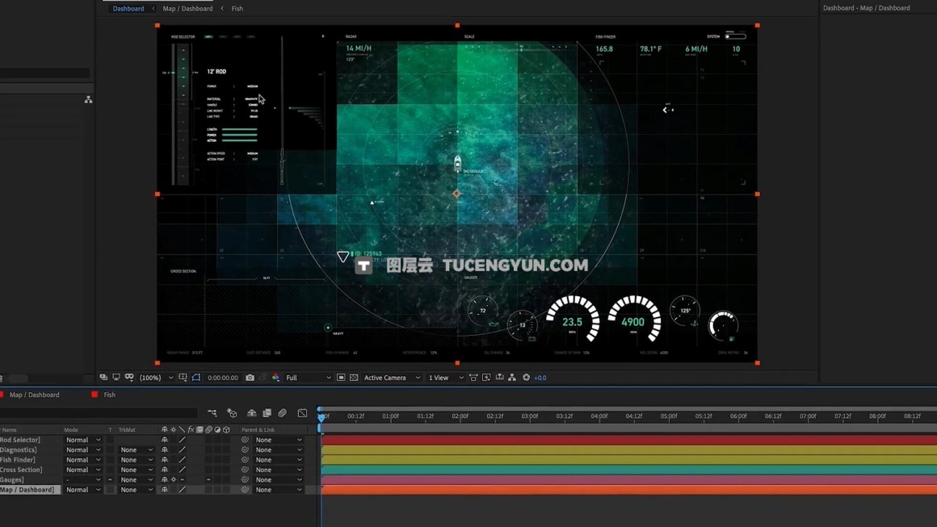937x527 pixels.
Task: Open the Active Camera view dropdown
Action: pyautogui.click(x=392, y=378)
